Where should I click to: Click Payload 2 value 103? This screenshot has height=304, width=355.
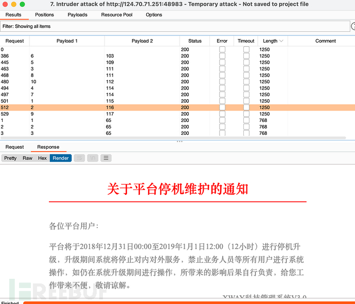[110, 56]
